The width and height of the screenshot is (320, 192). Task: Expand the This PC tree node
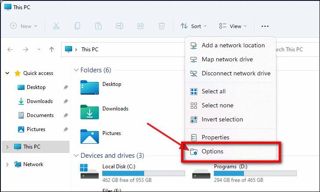pos(7,147)
